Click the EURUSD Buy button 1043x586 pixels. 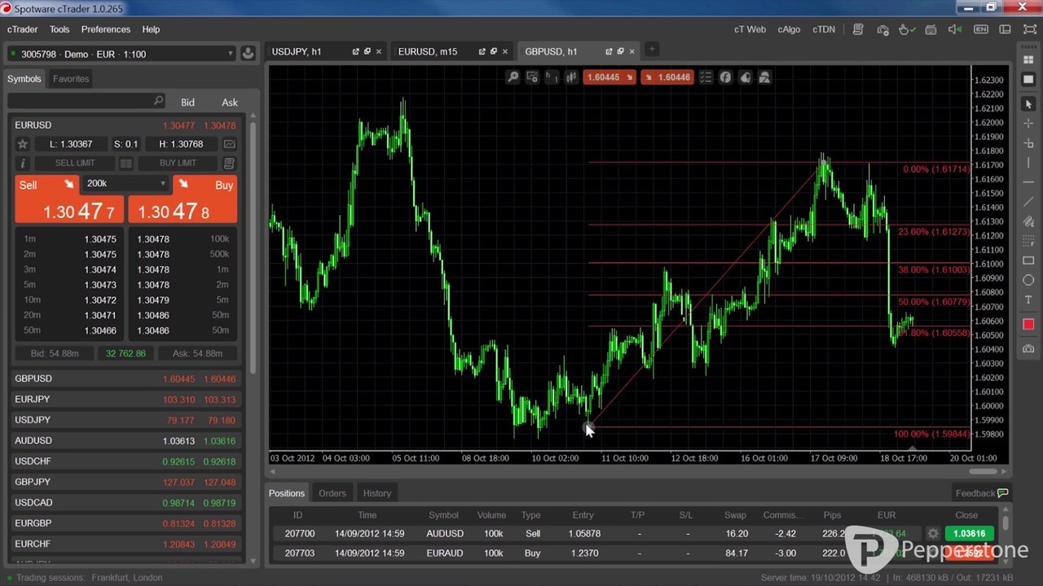(183, 199)
